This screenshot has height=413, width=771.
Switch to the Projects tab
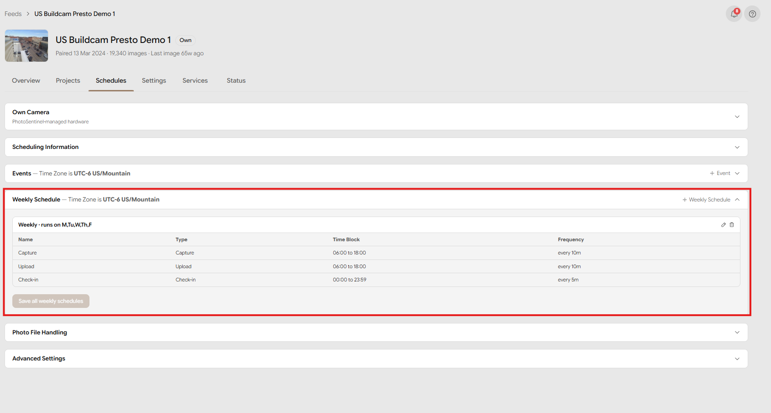click(68, 80)
